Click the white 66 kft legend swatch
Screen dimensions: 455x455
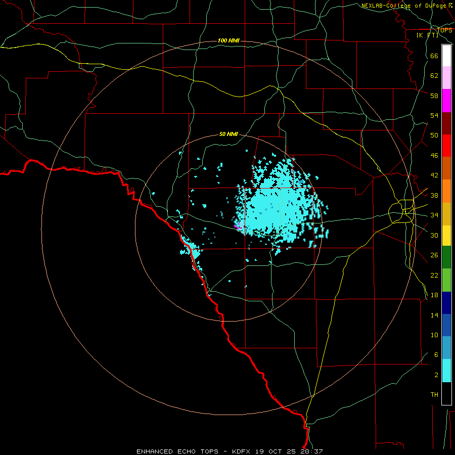[446, 56]
